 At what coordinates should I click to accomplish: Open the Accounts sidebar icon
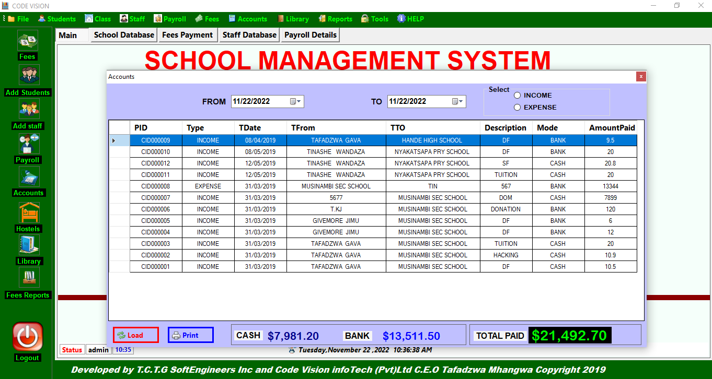point(29,176)
